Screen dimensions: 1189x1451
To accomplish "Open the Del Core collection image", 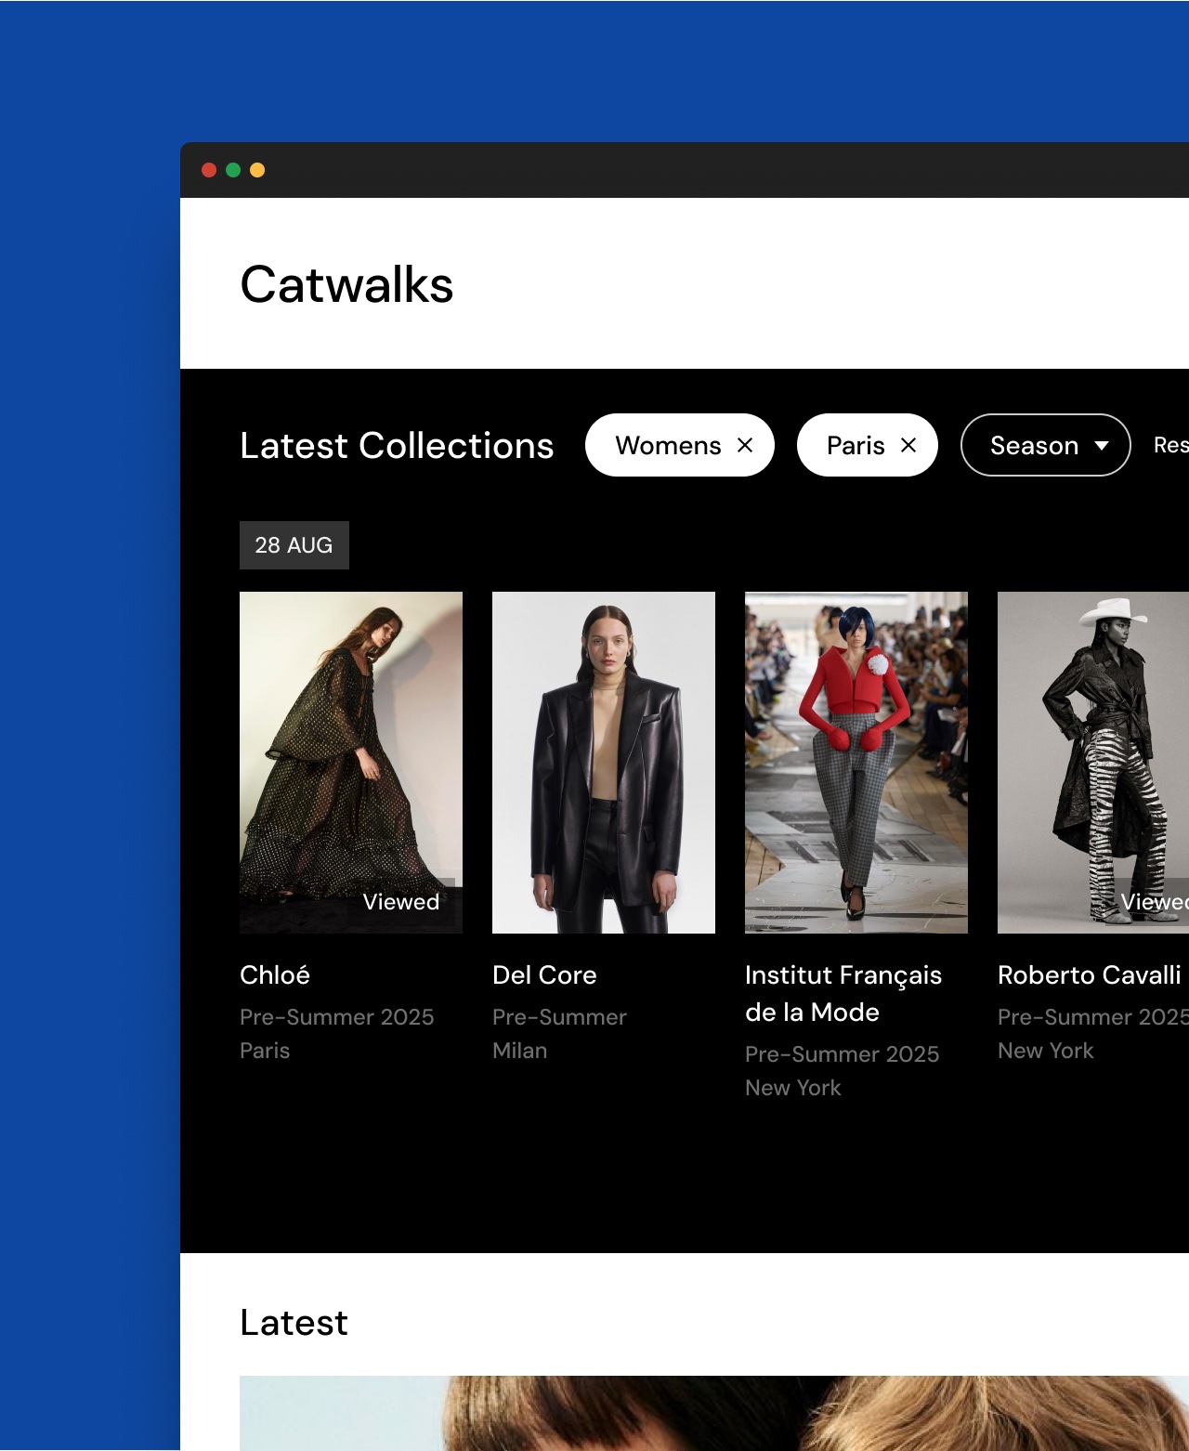I will (604, 763).
